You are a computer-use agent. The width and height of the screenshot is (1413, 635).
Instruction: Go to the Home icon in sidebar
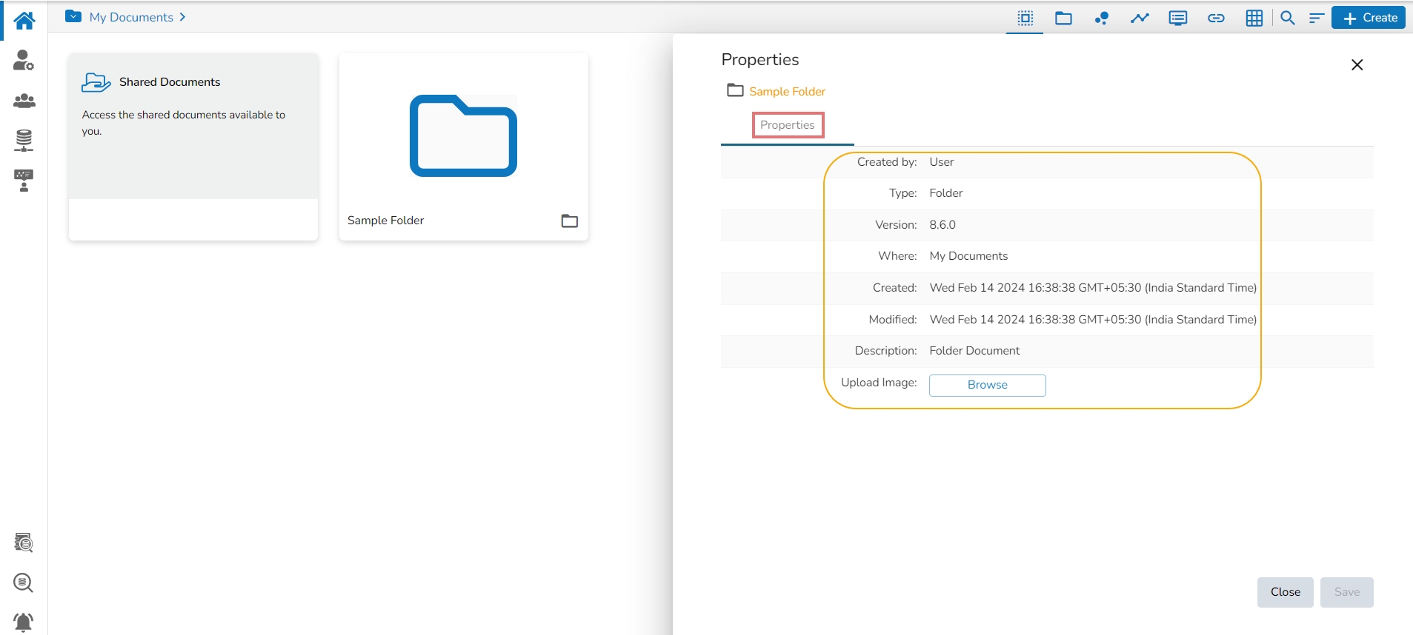coord(24,20)
